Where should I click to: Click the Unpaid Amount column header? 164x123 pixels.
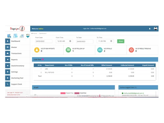tap(148, 65)
